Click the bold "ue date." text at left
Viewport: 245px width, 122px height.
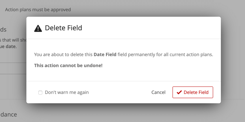8,46
